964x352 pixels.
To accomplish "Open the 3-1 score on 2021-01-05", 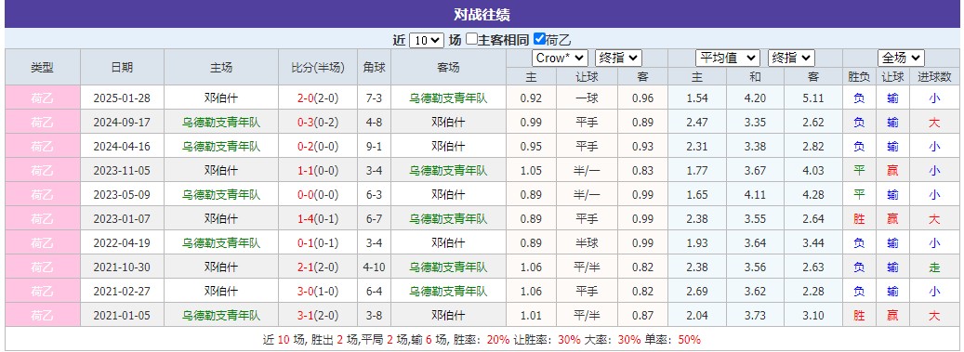I will [306, 315].
